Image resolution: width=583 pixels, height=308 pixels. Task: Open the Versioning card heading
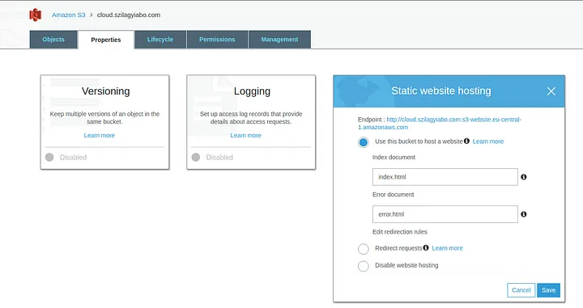[106, 91]
